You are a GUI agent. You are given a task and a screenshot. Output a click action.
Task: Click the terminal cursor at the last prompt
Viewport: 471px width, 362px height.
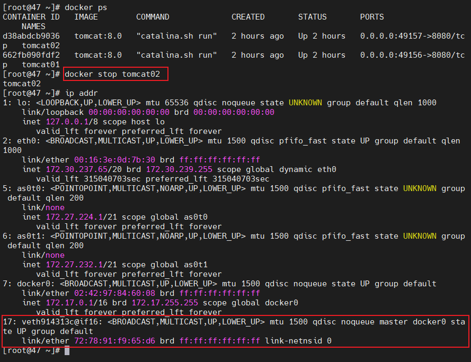67,350
